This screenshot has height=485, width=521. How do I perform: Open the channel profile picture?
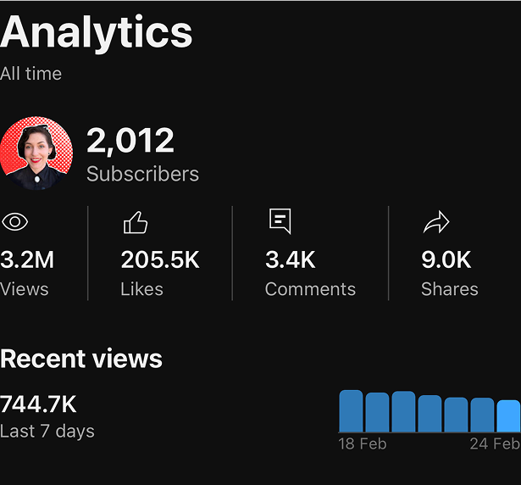point(36,153)
